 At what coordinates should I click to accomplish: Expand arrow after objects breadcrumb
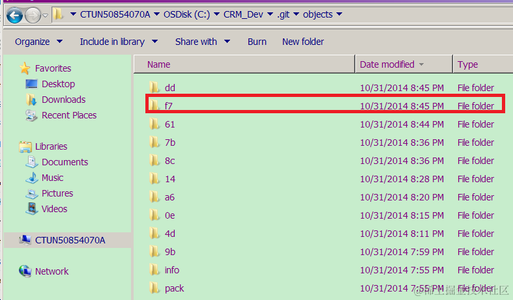(339, 14)
